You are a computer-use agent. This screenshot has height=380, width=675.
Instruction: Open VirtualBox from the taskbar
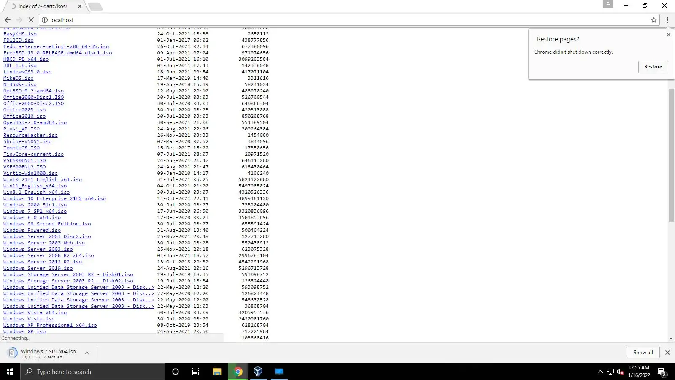point(258,372)
